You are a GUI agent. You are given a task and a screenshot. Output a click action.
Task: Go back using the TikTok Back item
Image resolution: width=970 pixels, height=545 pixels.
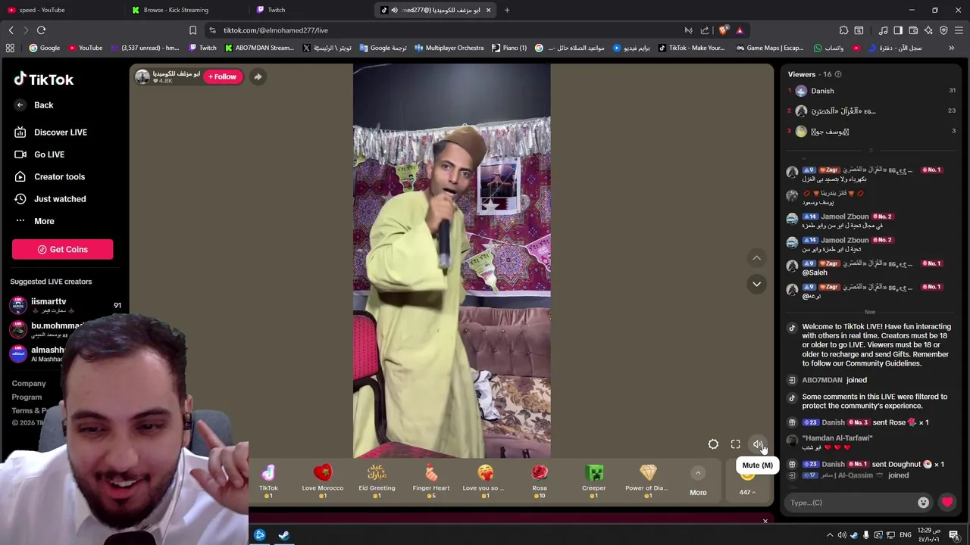(x=36, y=105)
